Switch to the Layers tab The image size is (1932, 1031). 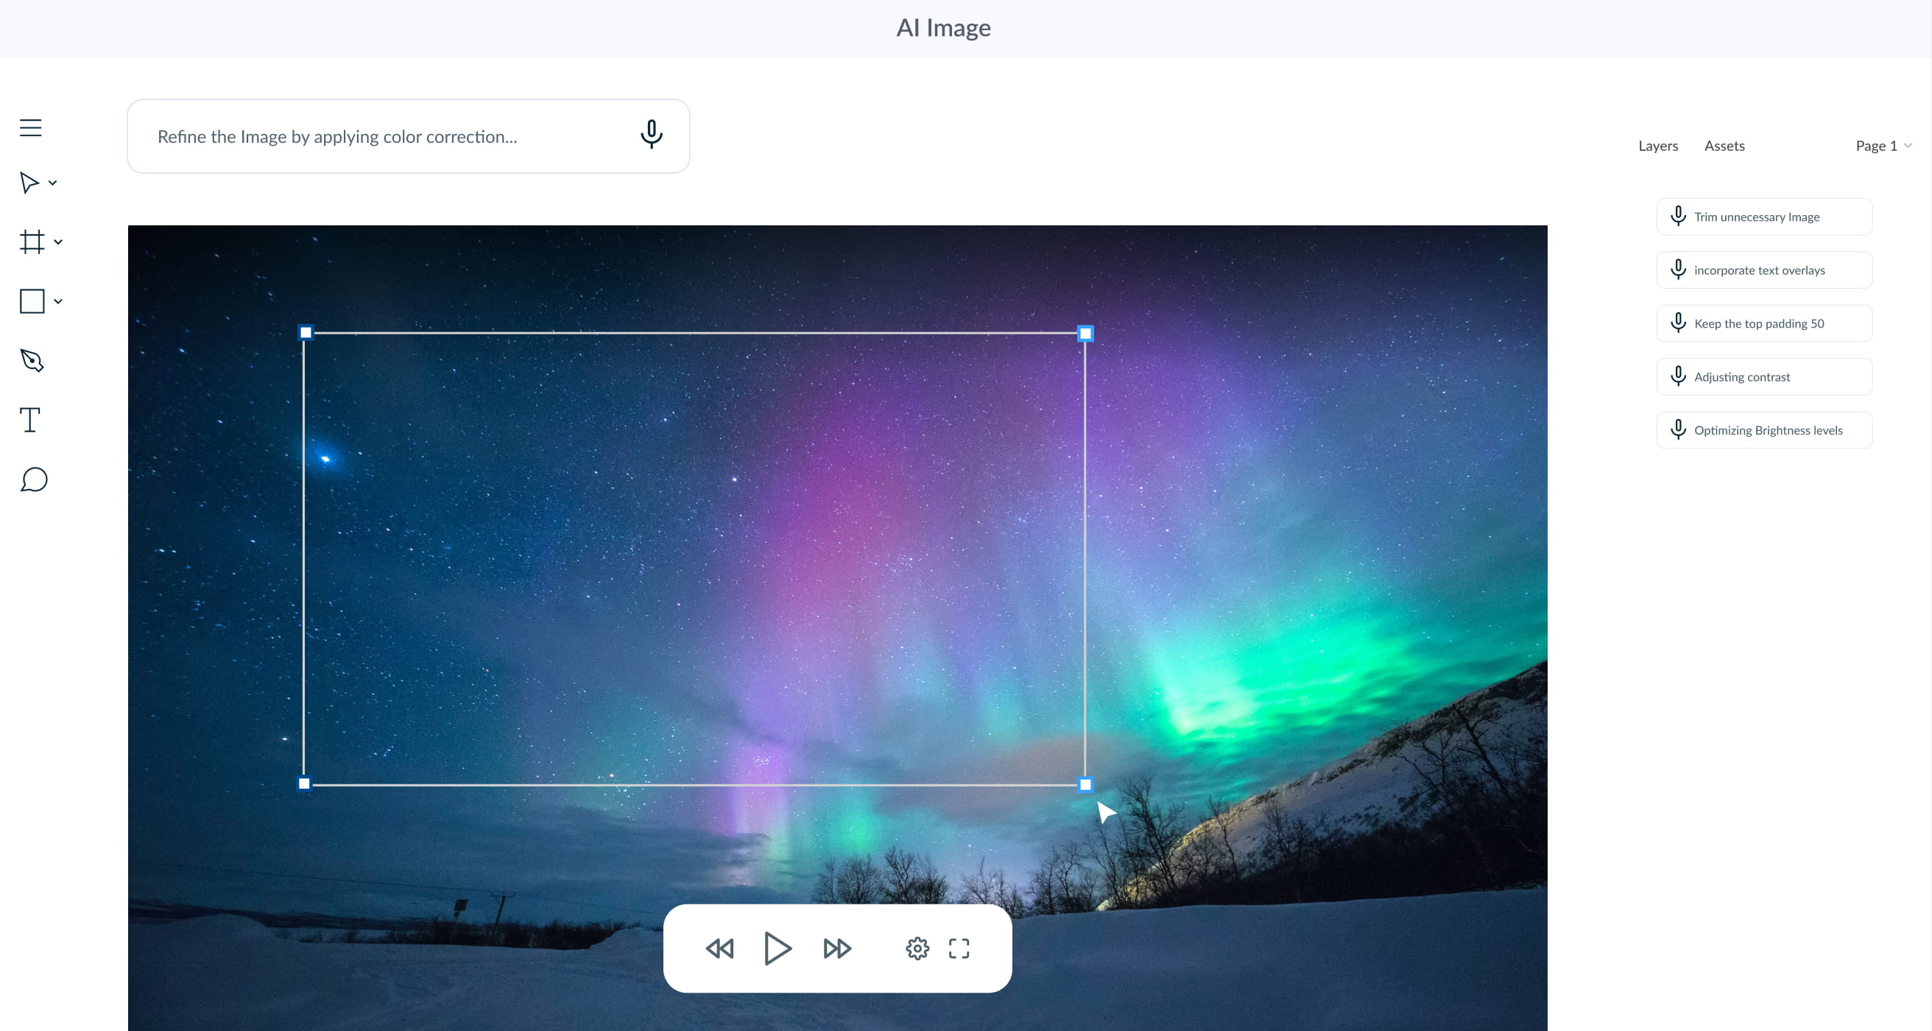[1657, 146]
